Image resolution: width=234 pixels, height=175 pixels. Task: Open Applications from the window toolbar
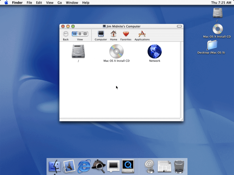click(x=142, y=34)
